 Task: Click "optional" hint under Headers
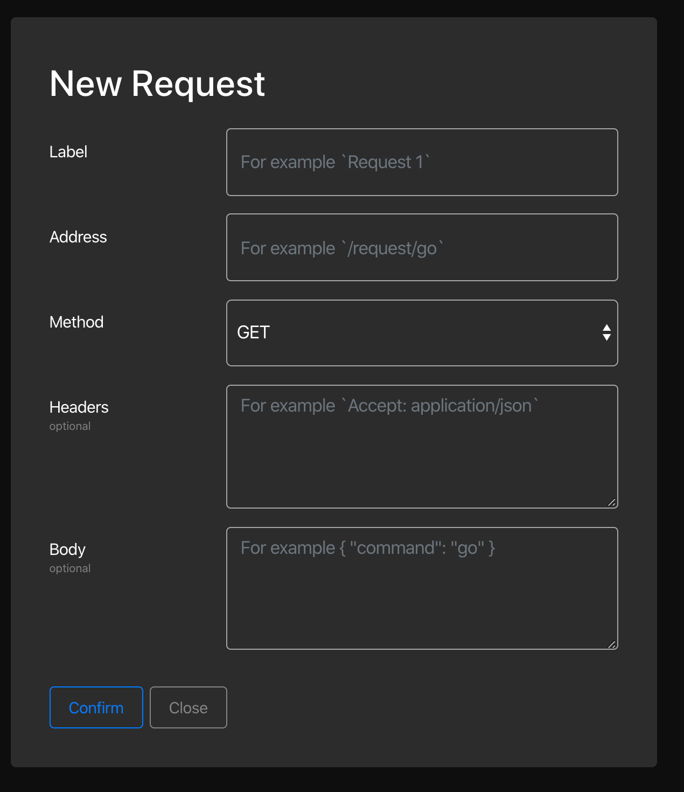click(x=70, y=426)
